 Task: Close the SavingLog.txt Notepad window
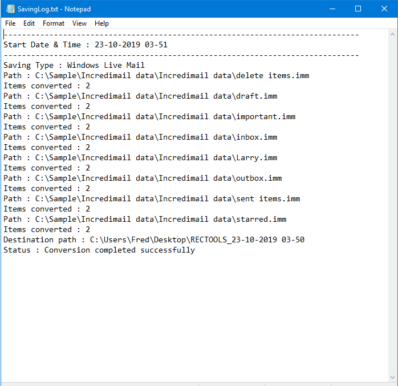[384, 9]
